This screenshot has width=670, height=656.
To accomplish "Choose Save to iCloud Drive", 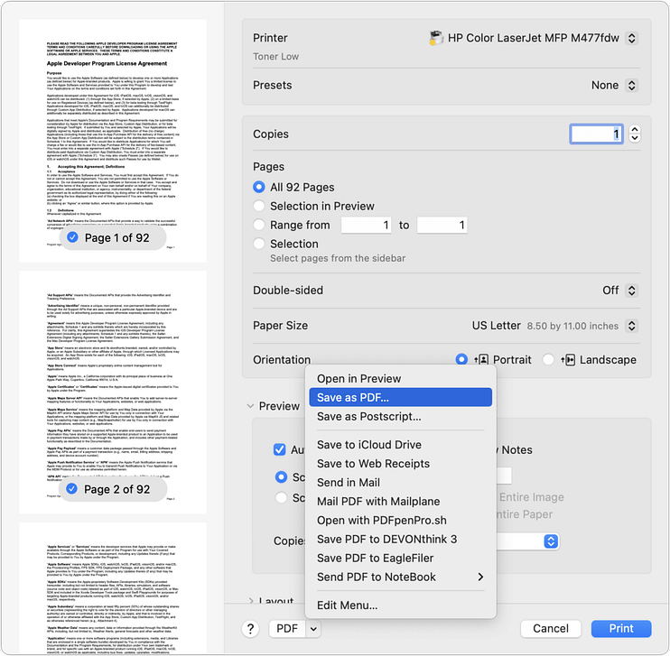I will click(400, 445).
